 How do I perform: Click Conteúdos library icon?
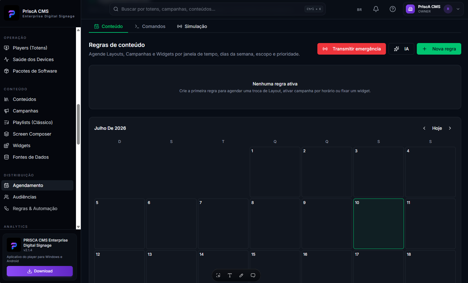(6, 99)
